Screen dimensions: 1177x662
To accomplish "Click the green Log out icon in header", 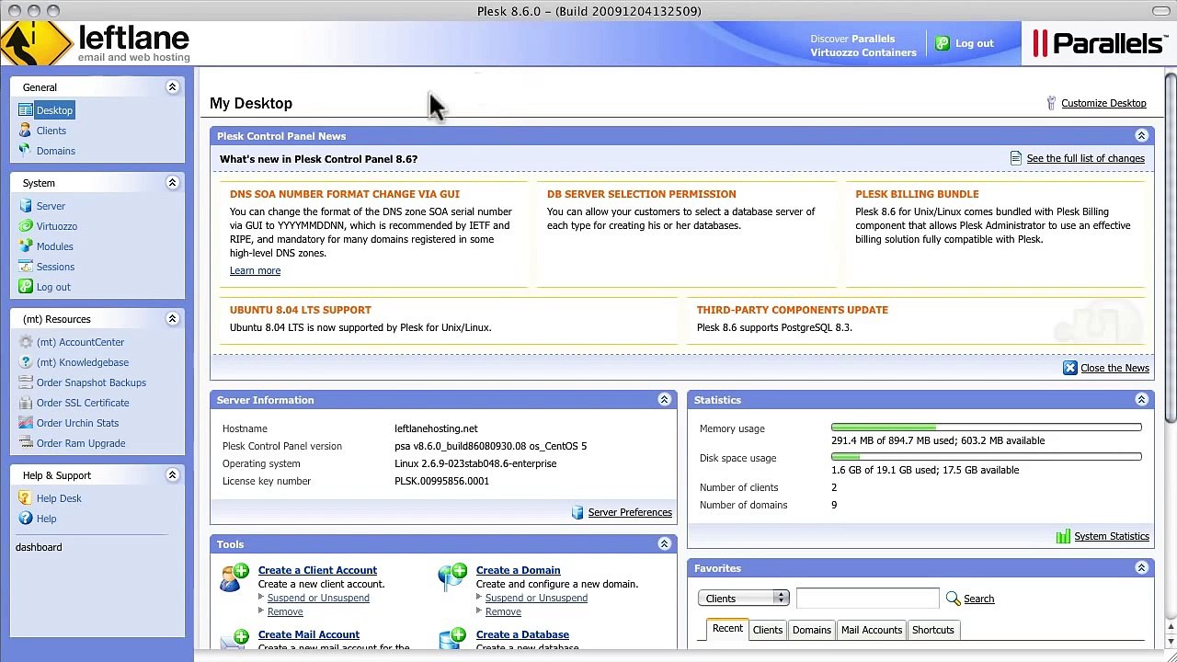I will click(942, 43).
